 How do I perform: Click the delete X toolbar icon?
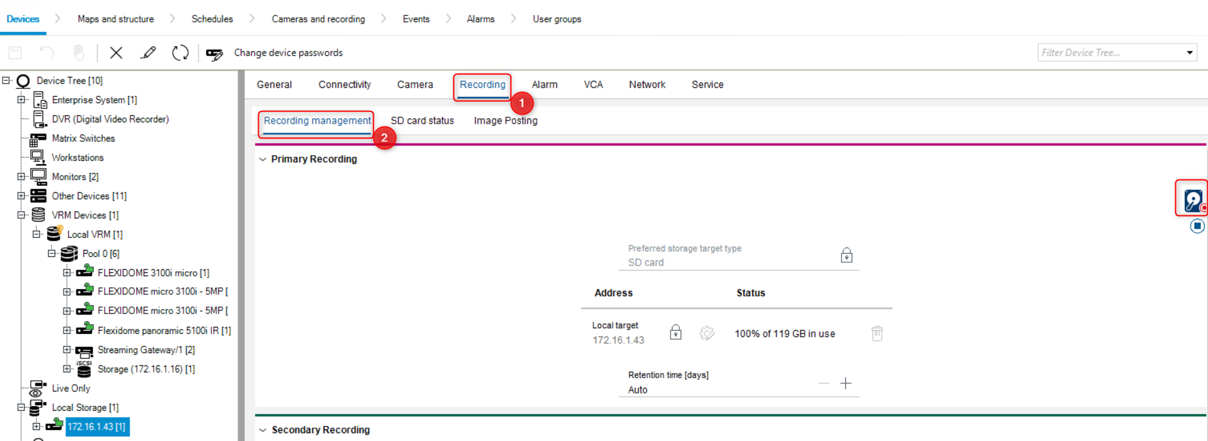116,53
